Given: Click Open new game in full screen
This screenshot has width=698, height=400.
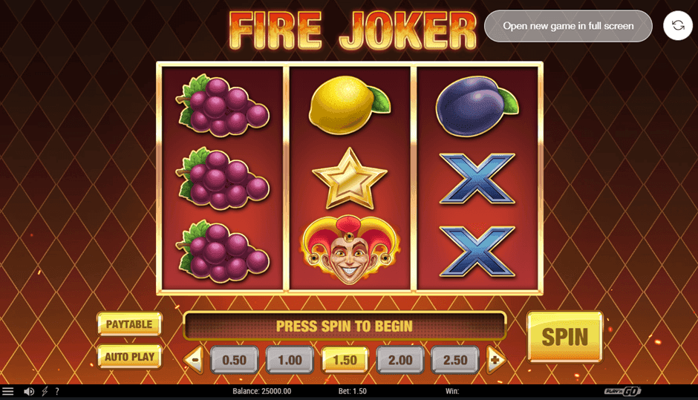Looking at the screenshot, I should tap(569, 26).
